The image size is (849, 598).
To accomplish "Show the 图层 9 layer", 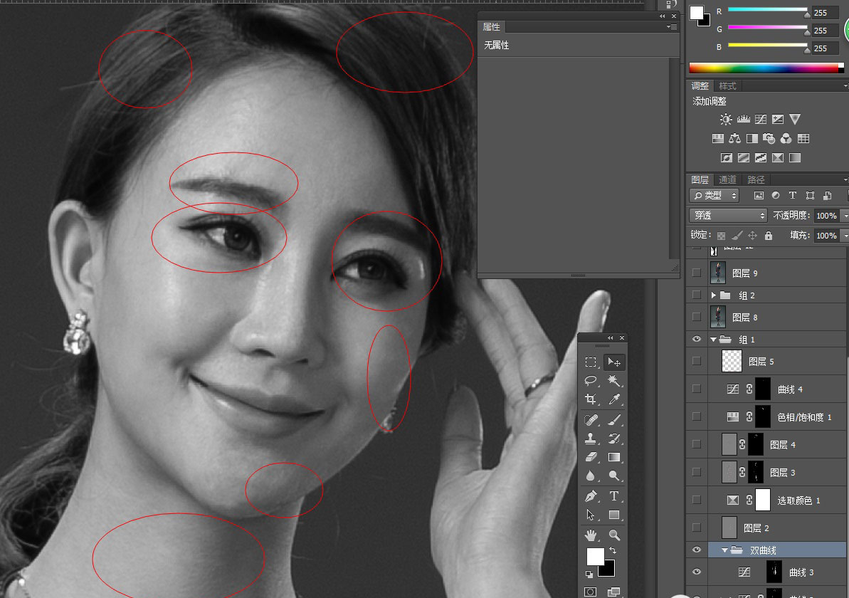I will click(697, 273).
